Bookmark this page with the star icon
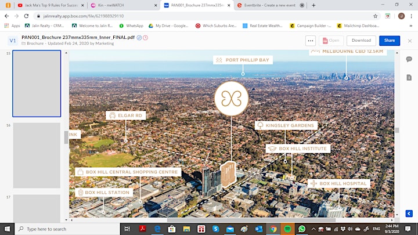The width and height of the screenshot is (418, 235). click(376, 16)
